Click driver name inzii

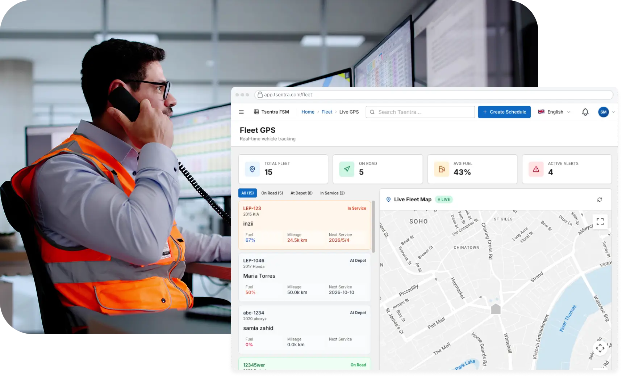(x=248, y=224)
